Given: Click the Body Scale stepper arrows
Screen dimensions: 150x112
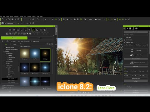Looking at the screenshot, I should 147,45.
